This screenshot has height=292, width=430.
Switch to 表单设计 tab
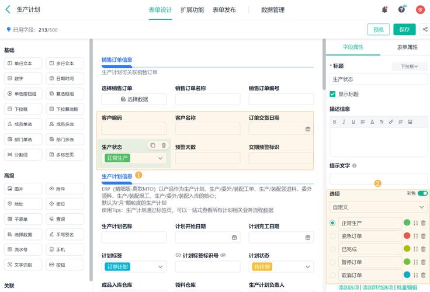160,10
